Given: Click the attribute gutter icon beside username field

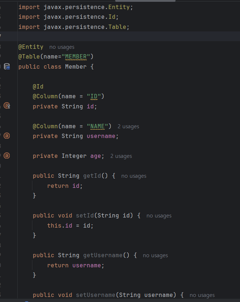Looking at the screenshot, I should (7, 136).
